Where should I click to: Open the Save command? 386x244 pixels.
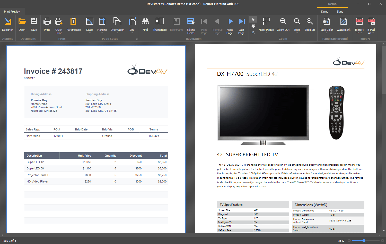coord(34,25)
